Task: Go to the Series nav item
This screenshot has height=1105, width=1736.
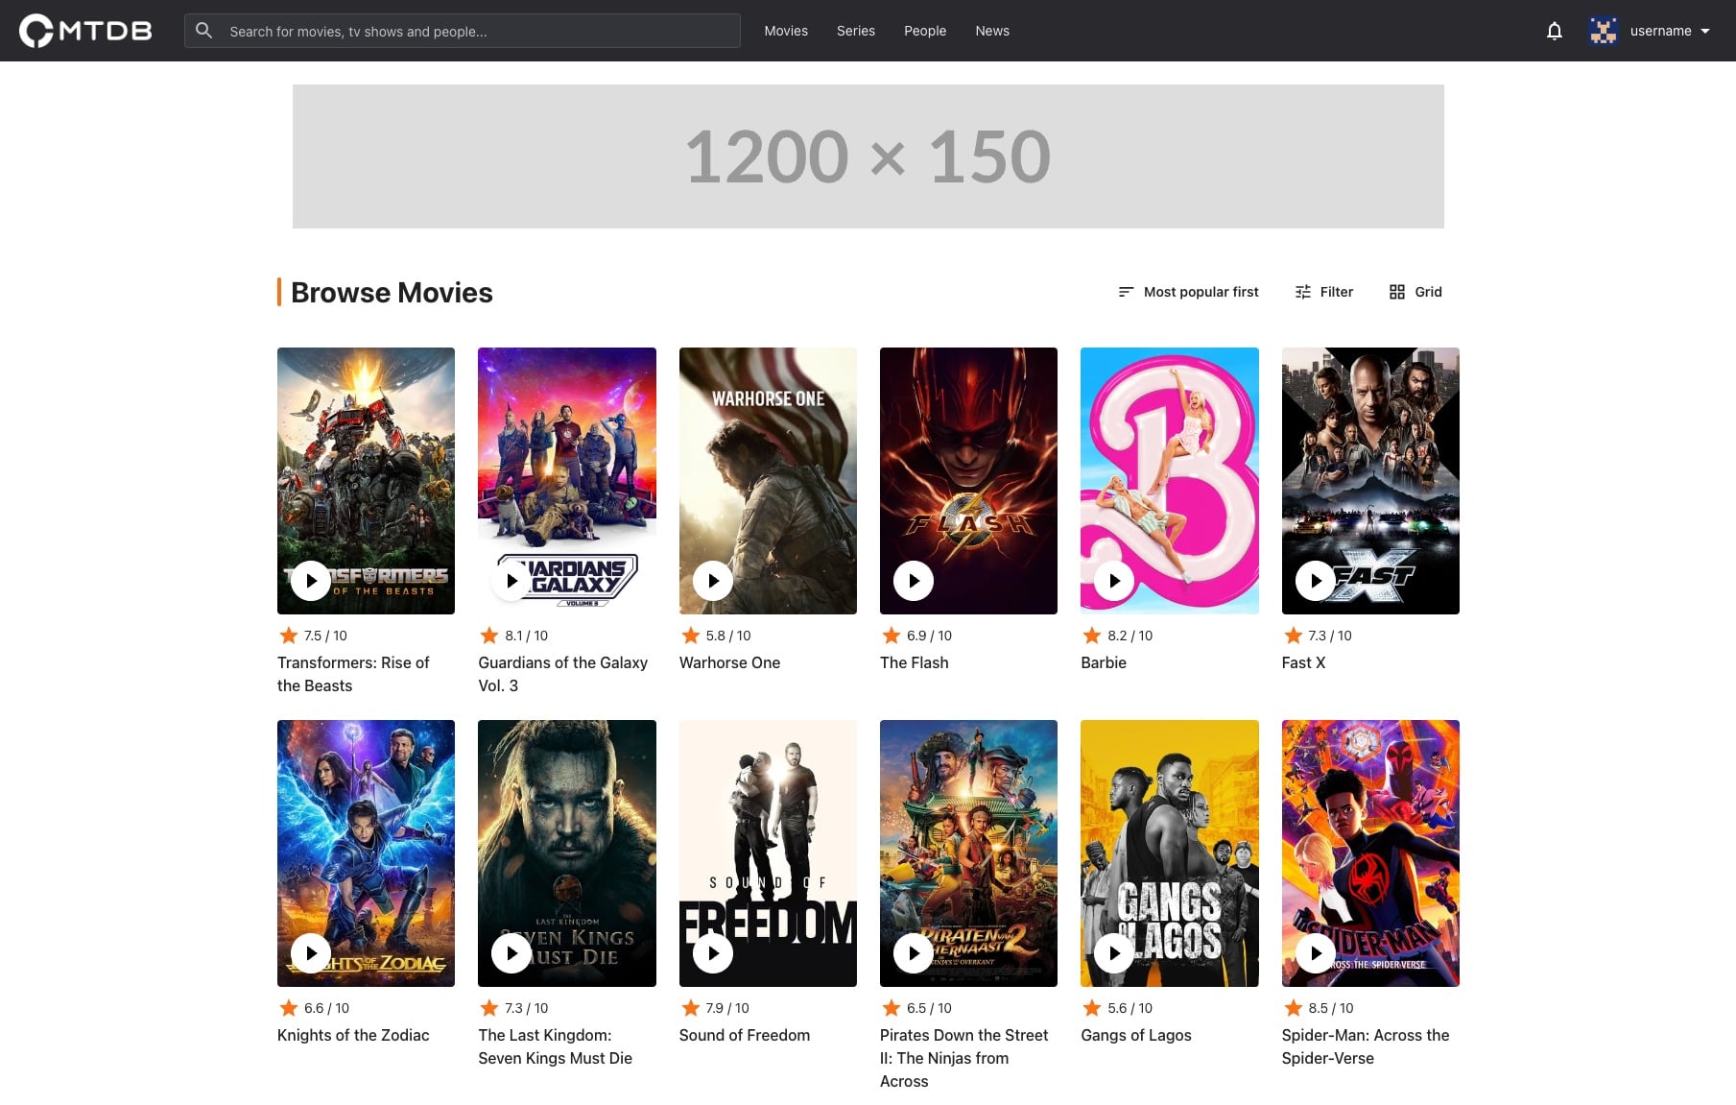Action: tap(856, 31)
